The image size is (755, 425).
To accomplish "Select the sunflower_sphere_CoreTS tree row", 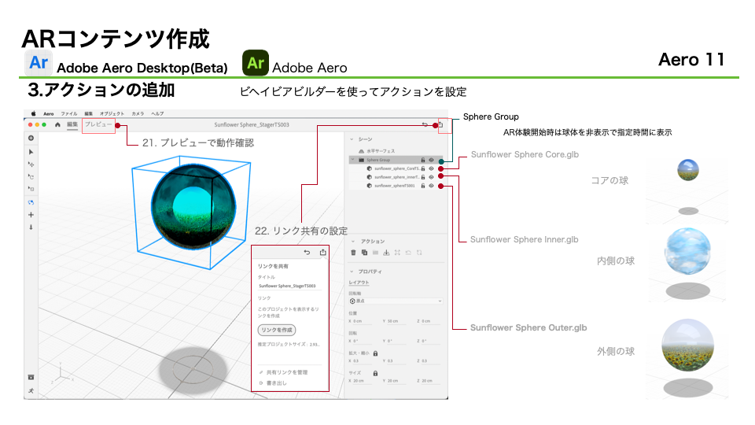I will coord(396,168).
